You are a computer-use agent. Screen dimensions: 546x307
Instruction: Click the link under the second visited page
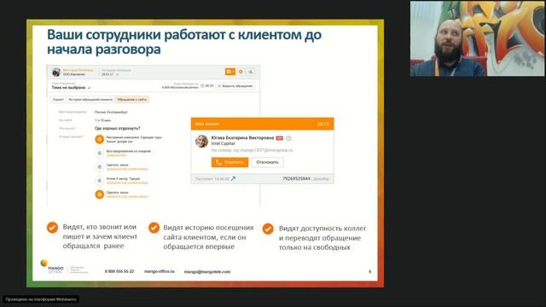[116, 155]
